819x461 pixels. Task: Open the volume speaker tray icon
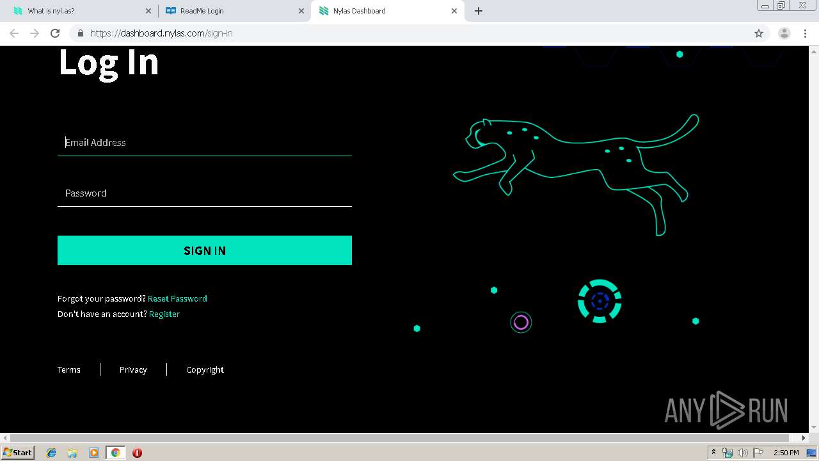742,453
